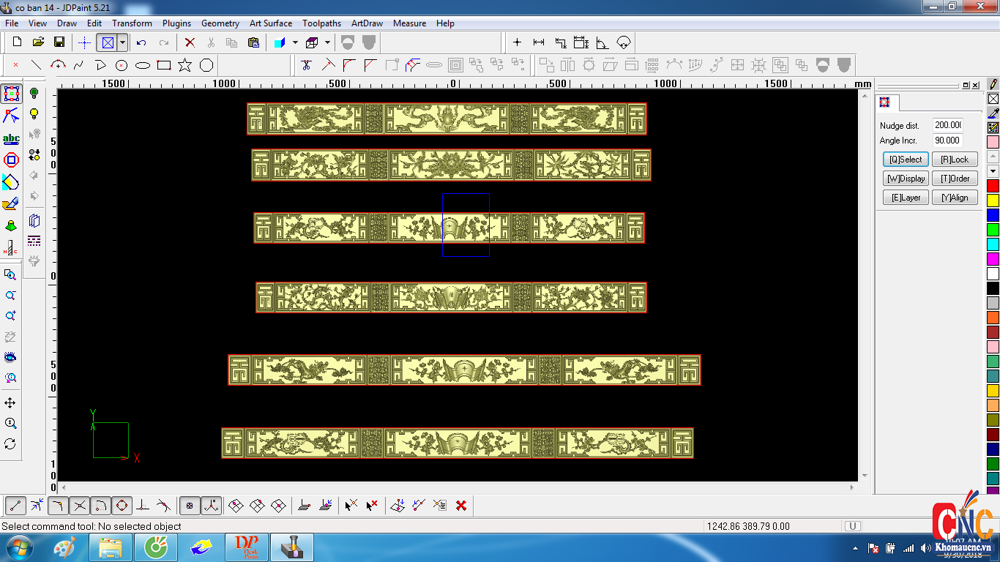Pick the yellow color swatch
The width and height of the screenshot is (1000, 562).
[x=993, y=201]
